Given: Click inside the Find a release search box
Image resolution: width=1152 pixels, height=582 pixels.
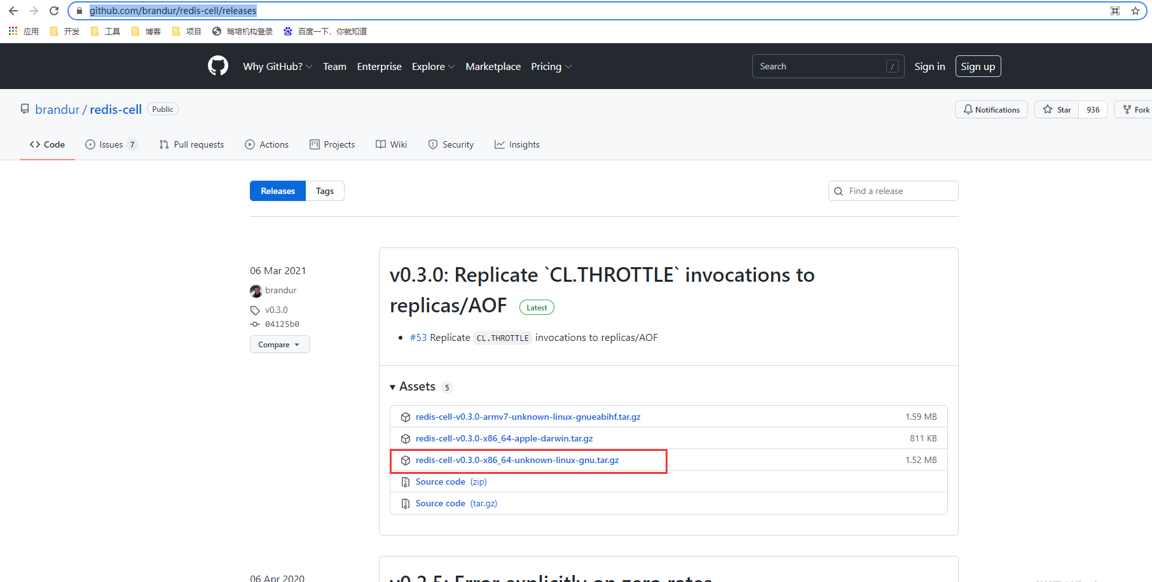Looking at the screenshot, I should 893,191.
